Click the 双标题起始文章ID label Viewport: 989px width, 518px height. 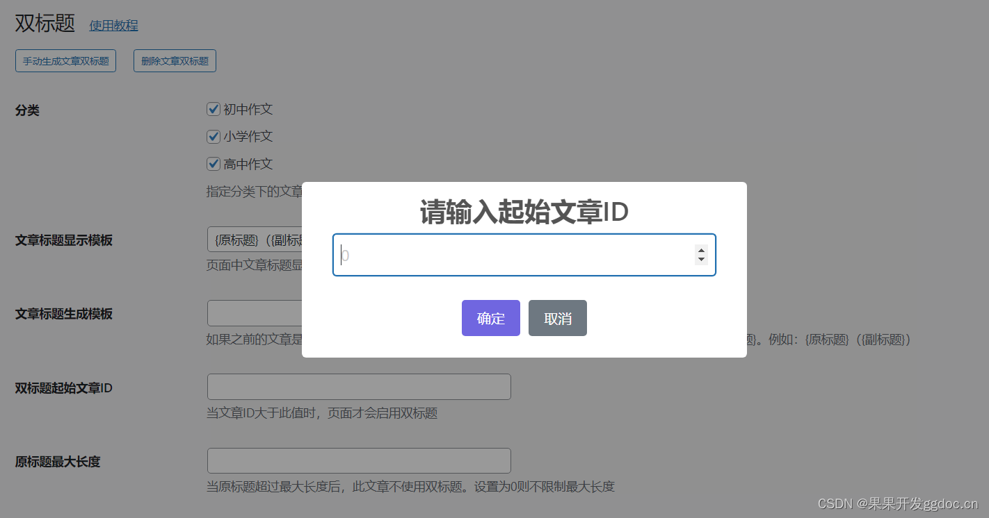click(64, 388)
